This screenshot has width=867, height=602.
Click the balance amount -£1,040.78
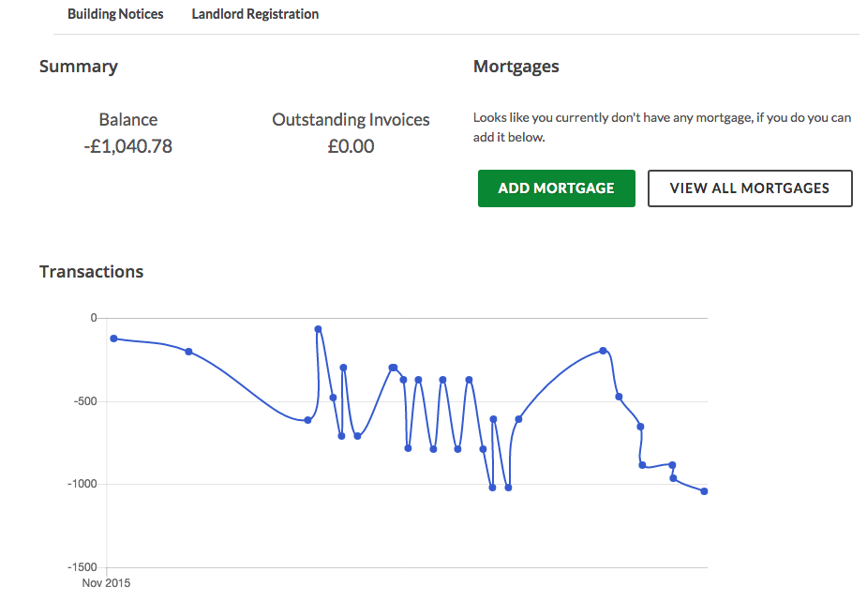(127, 146)
